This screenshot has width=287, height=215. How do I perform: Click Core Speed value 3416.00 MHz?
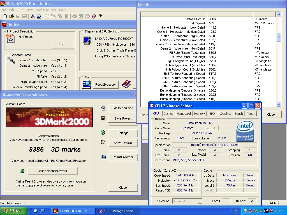pyautogui.click(x=185, y=175)
